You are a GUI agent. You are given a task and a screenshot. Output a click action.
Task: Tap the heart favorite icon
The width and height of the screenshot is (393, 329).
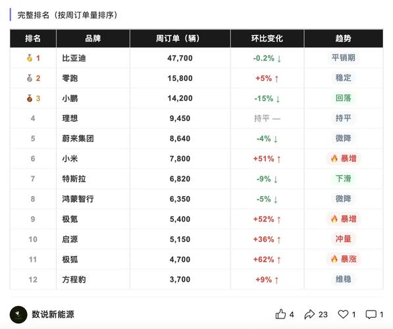tap(343, 315)
